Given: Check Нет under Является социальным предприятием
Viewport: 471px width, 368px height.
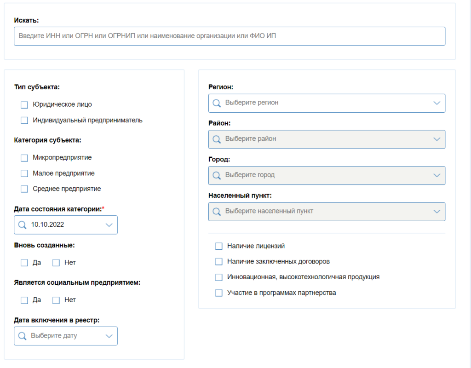Looking at the screenshot, I should (56, 300).
